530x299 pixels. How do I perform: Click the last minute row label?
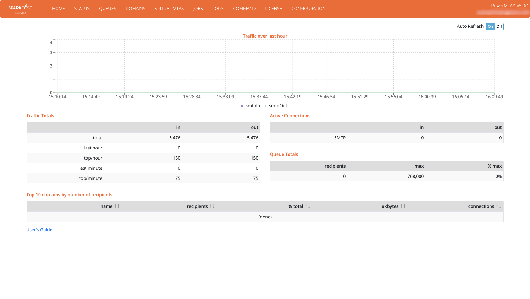coord(91,168)
